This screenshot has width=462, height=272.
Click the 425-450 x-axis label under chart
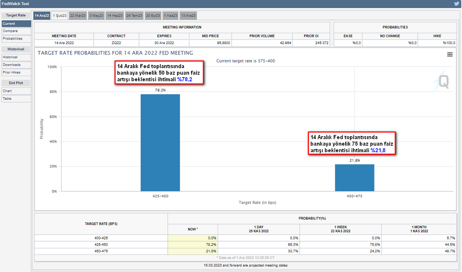coord(160,196)
